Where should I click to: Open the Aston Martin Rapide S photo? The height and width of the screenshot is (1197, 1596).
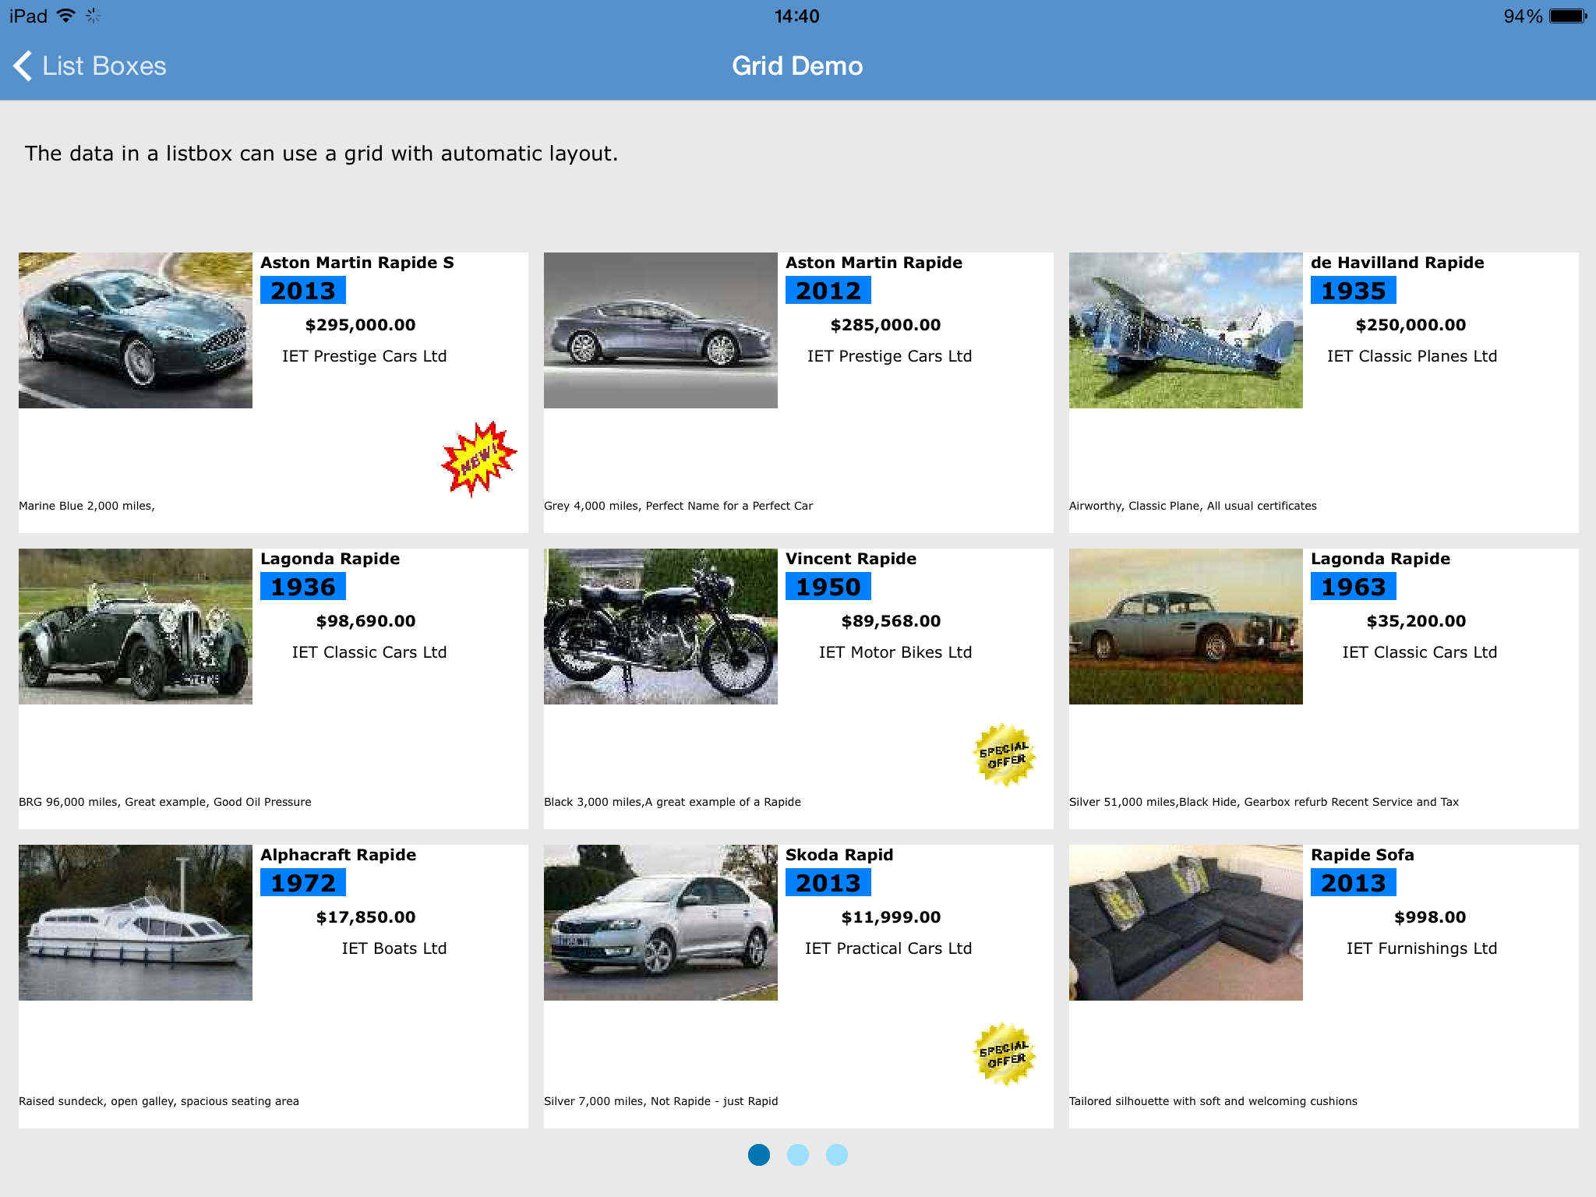(x=136, y=330)
